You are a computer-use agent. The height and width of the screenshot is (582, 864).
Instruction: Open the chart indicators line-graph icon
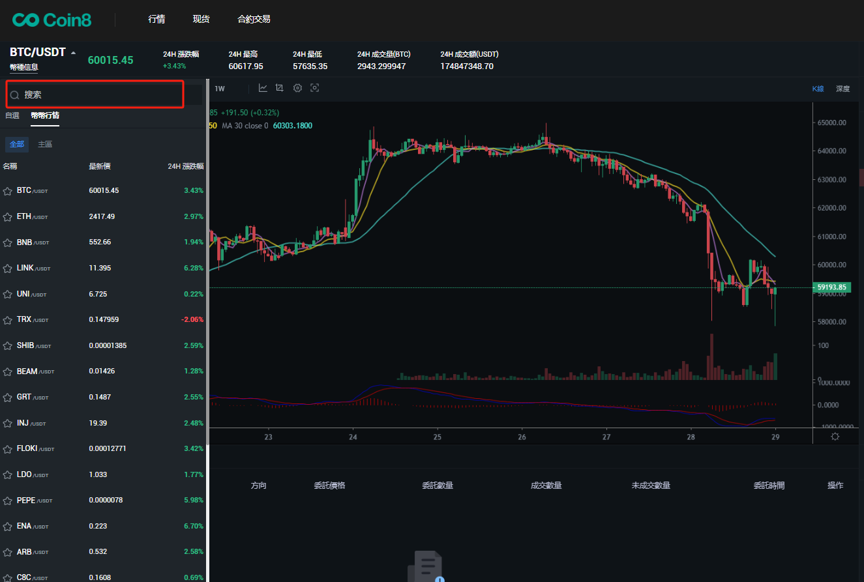coord(263,88)
